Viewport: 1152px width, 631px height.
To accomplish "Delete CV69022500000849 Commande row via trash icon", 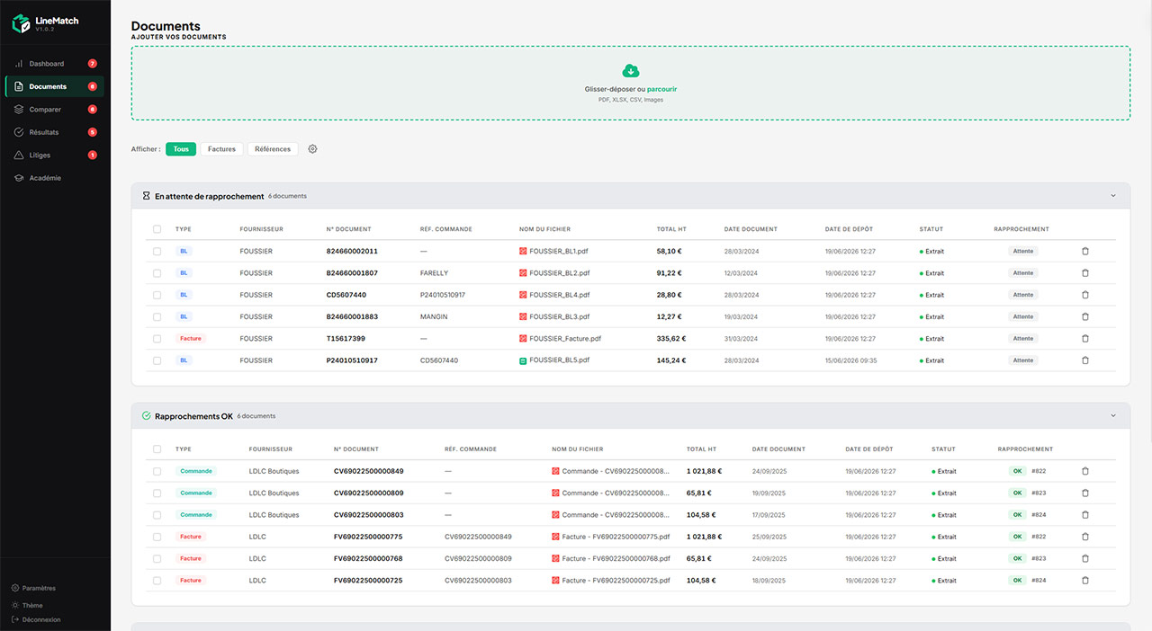I will click(x=1084, y=471).
